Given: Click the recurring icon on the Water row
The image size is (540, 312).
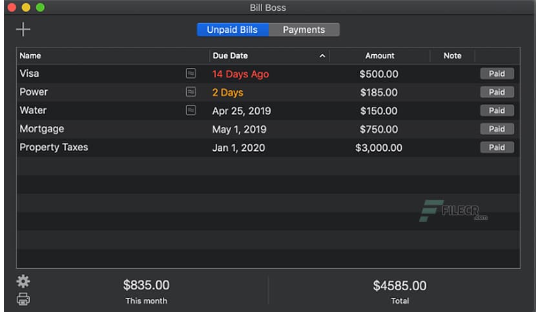Looking at the screenshot, I should pyautogui.click(x=191, y=110).
